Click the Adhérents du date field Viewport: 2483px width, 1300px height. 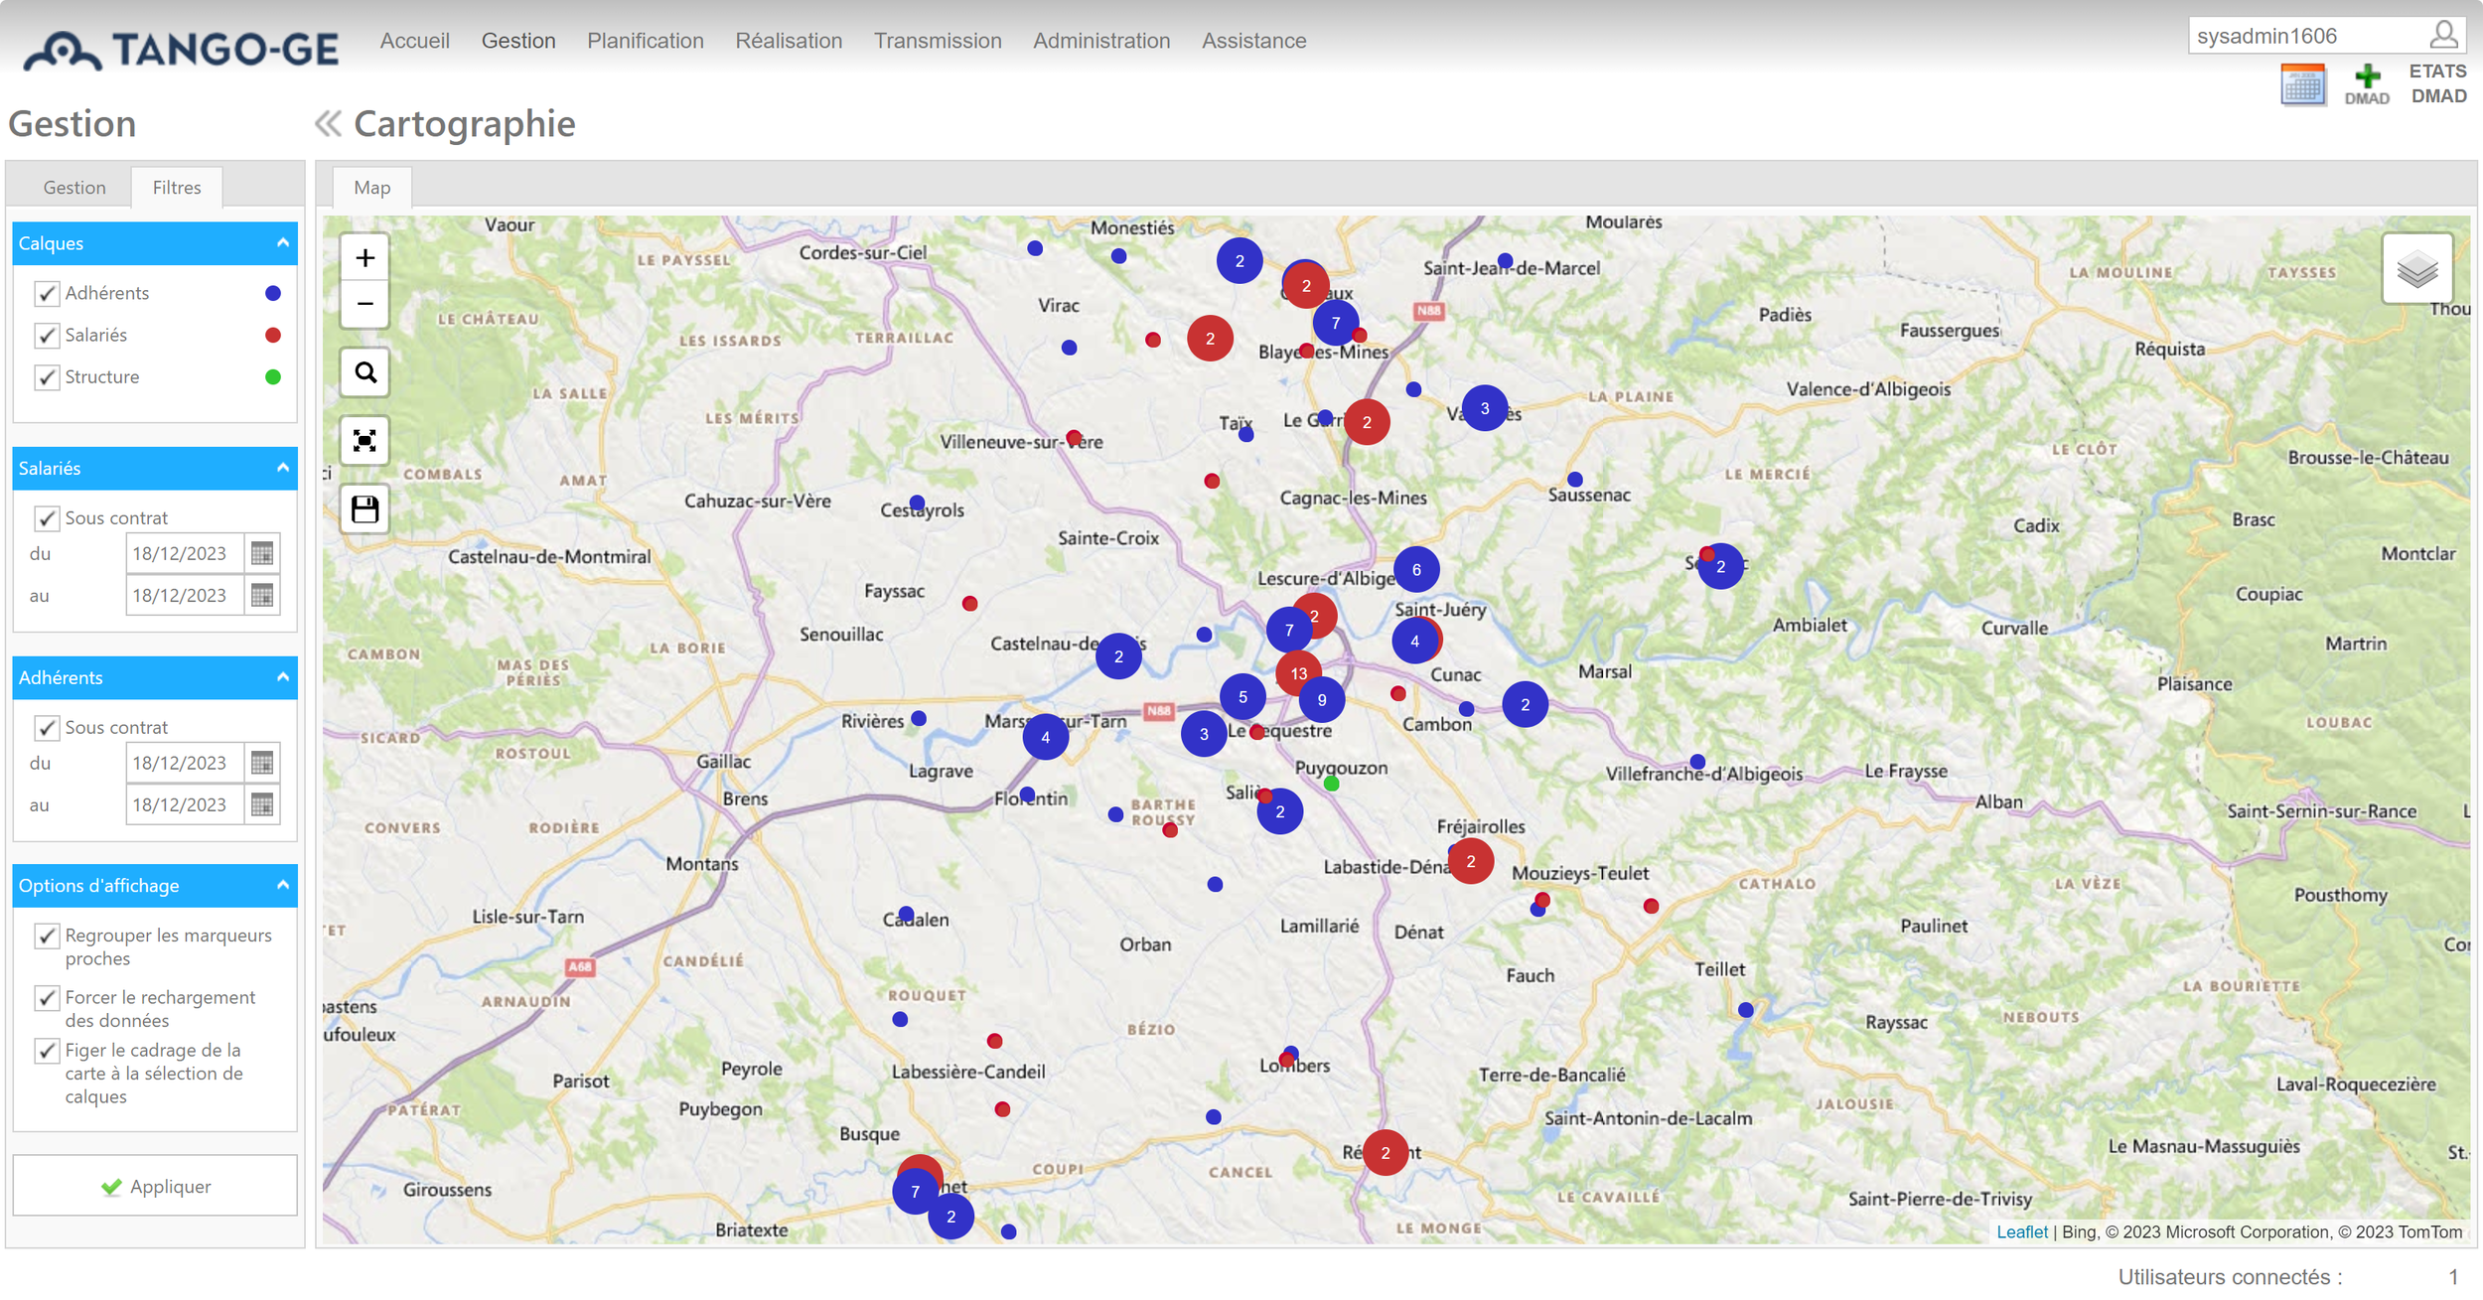(185, 763)
